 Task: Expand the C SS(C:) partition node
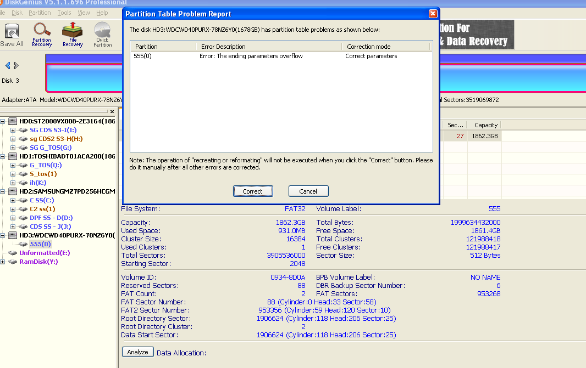12,200
